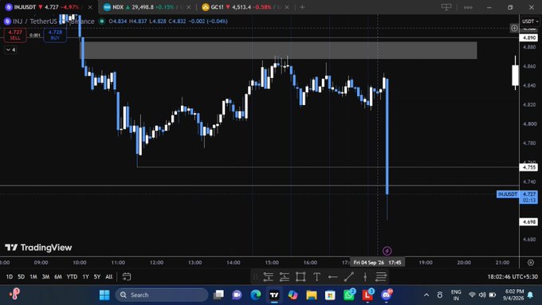Image resolution: width=542 pixels, height=305 pixels.
Task: Open the Wi-Fi network tray icon
Action: (472, 295)
